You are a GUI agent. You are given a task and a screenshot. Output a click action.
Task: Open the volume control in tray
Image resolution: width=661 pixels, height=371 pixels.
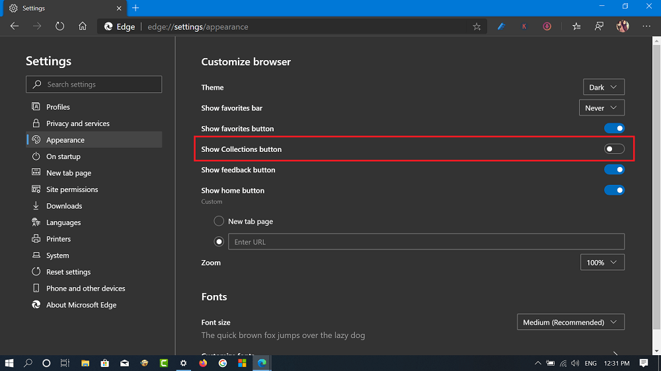click(575, 363)
